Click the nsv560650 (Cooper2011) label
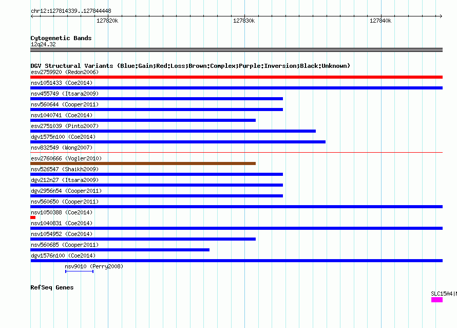 65,202
